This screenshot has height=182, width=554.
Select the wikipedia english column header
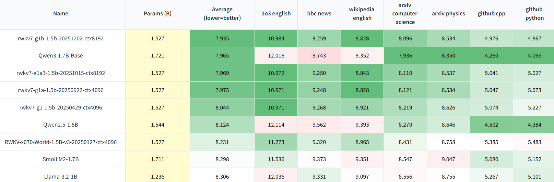362,14
